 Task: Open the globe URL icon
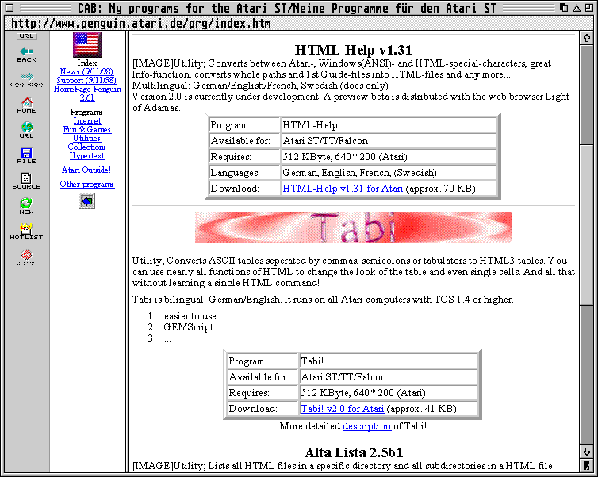pyautogui.click(x=26, y=130)
